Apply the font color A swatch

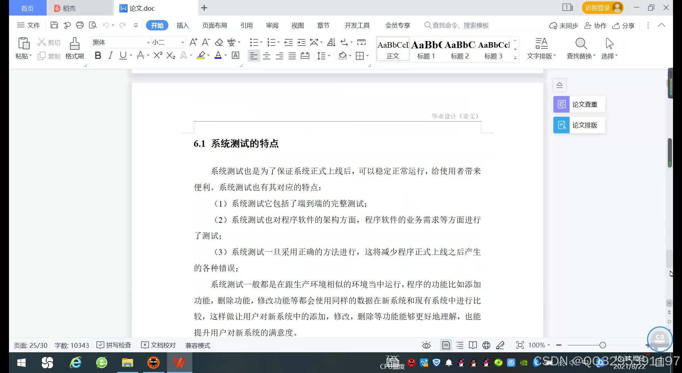click(x=218, y=55)
